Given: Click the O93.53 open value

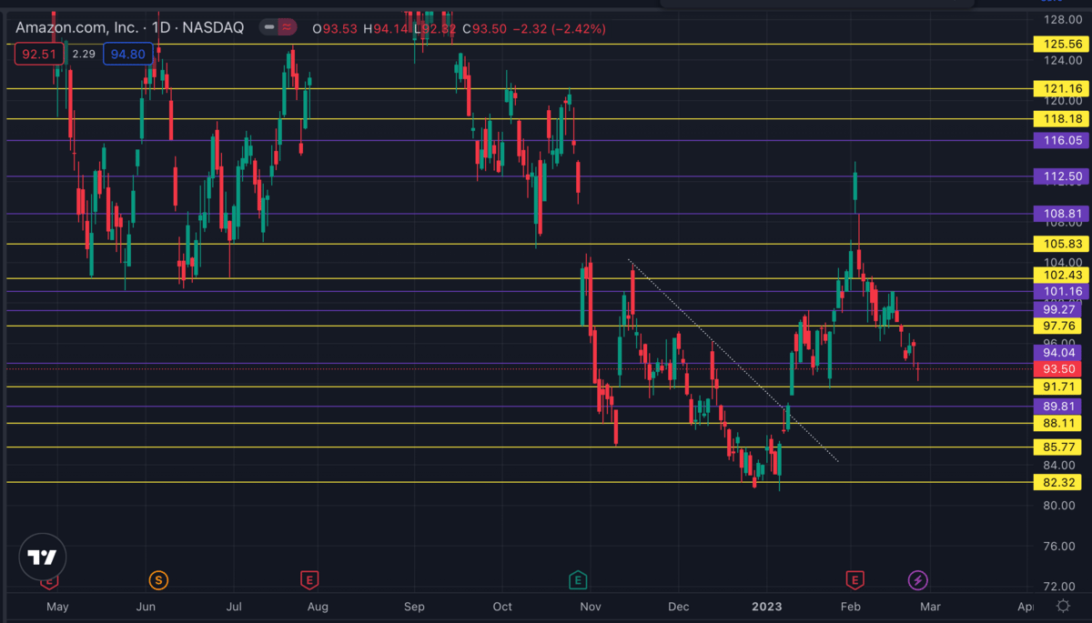Looking at the screenshot, I should pyautogui.click(x=335, y=28).
